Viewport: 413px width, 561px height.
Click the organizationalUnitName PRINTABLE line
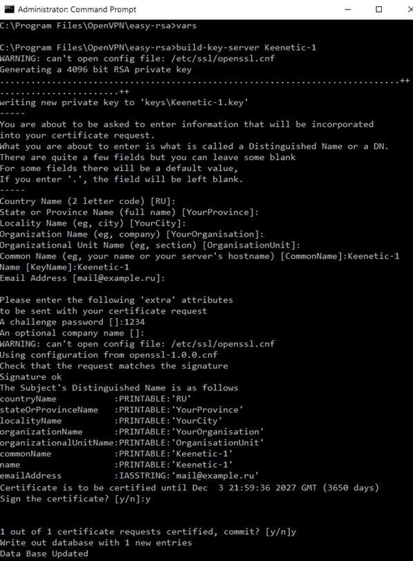(131, 443)
